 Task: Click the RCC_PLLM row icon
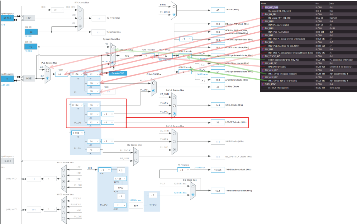[x=263, y=21]
